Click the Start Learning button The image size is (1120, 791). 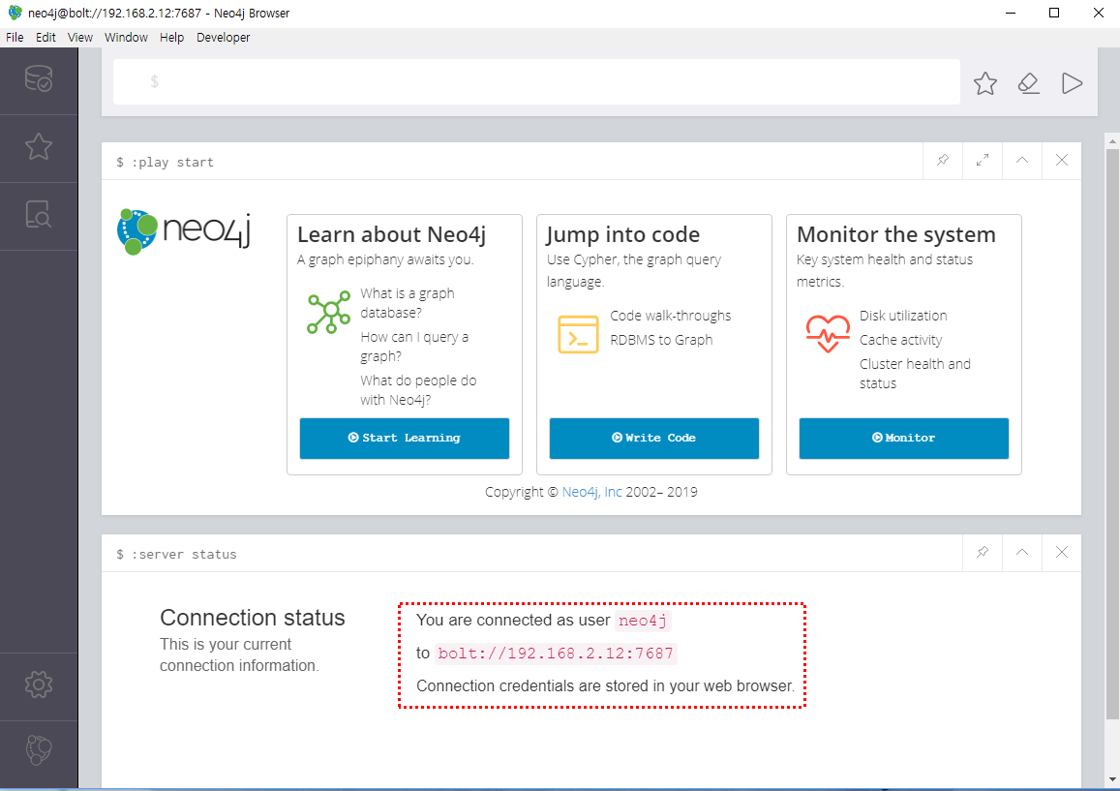[405, 438]
